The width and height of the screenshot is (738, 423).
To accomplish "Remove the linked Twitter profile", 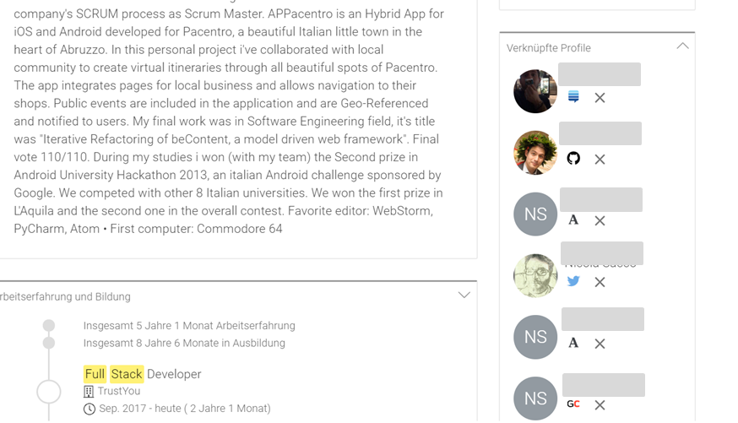I will point(600,282).
